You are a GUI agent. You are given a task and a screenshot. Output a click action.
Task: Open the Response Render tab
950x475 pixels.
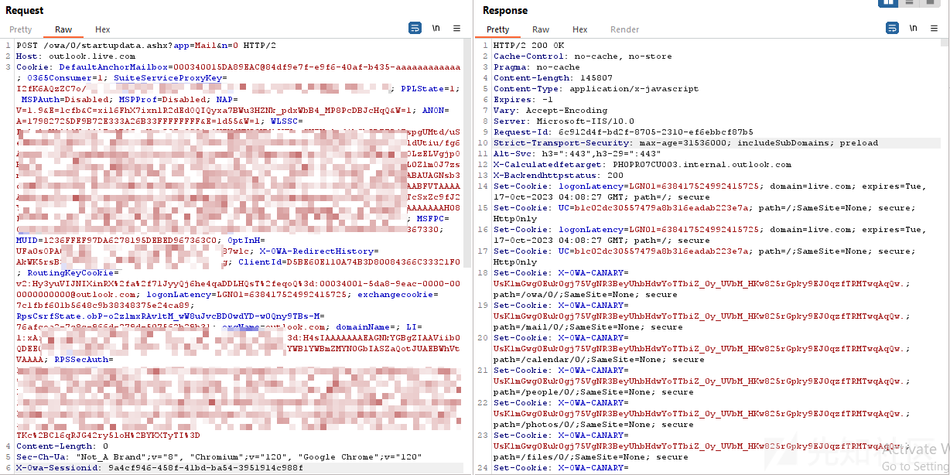[625, 29]
